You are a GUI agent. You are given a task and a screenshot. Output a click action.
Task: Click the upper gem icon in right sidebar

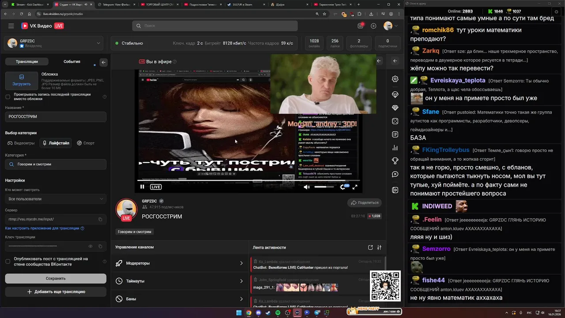pos(395,95)
